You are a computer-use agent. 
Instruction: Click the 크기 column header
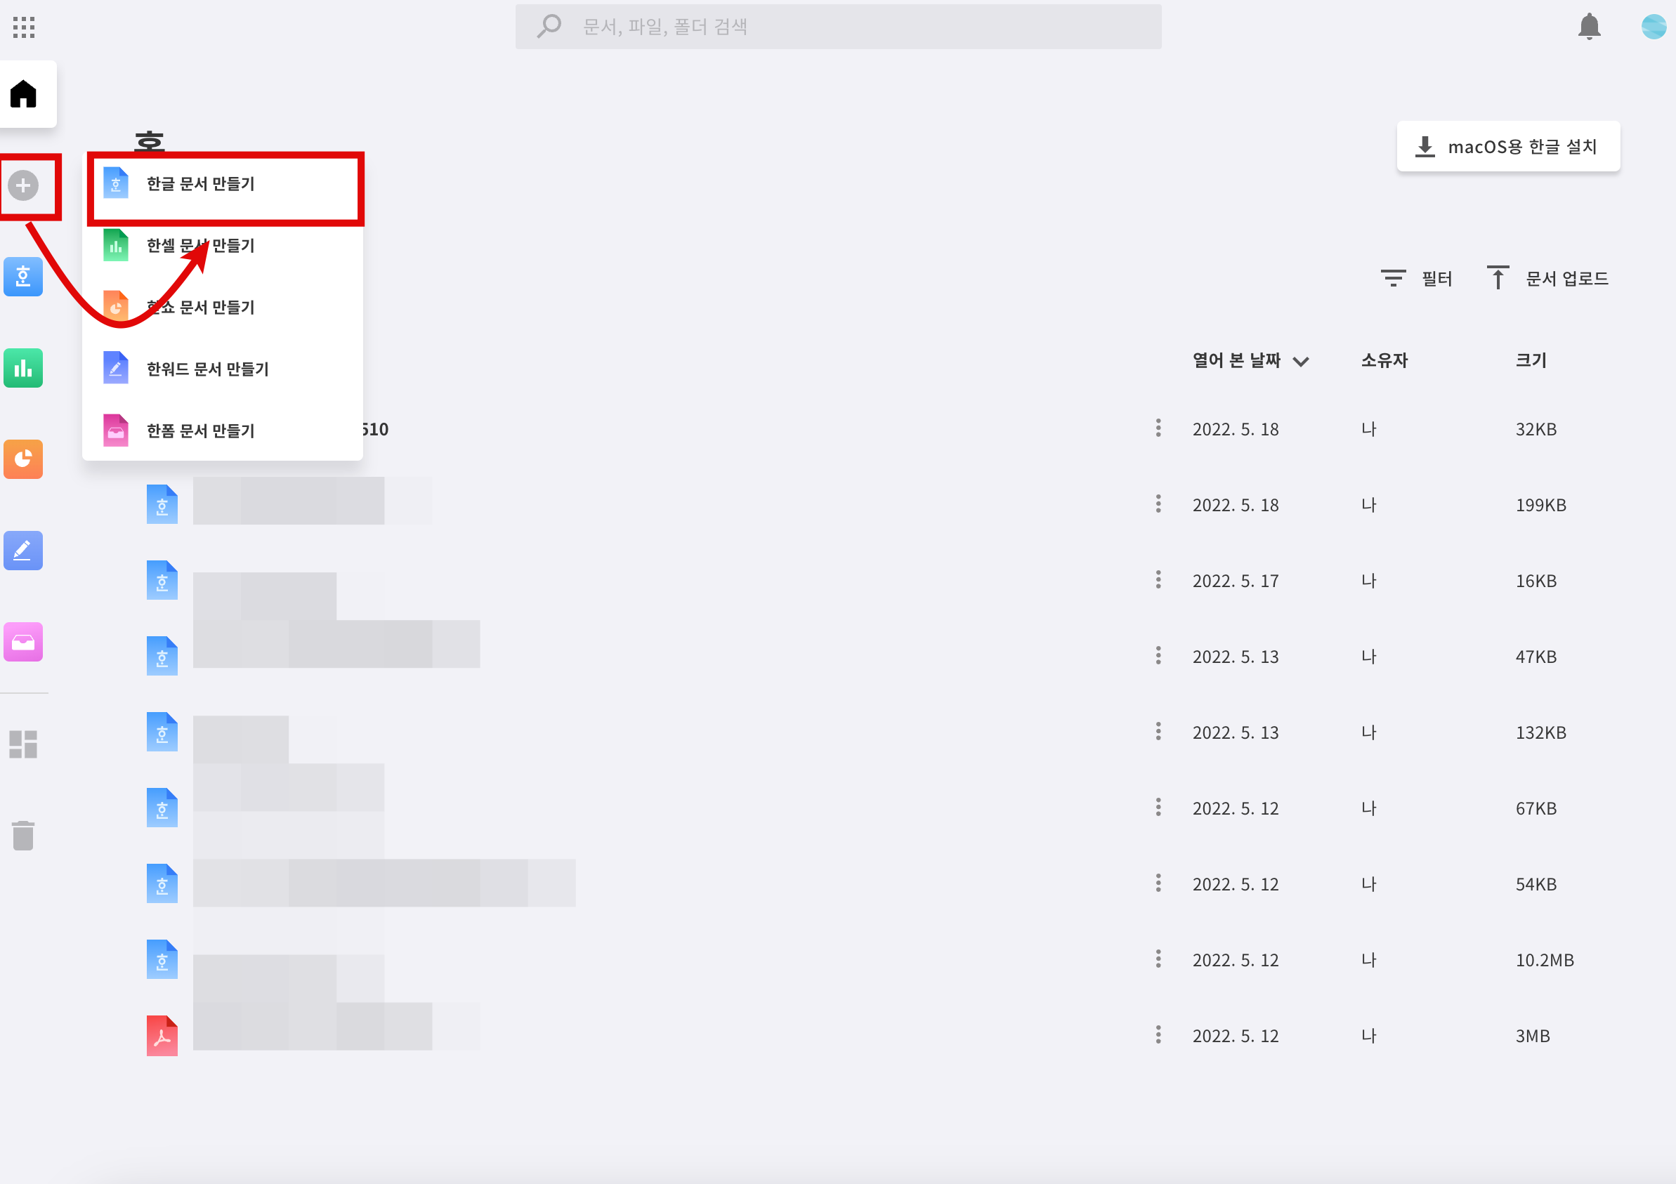point(1531,360)
